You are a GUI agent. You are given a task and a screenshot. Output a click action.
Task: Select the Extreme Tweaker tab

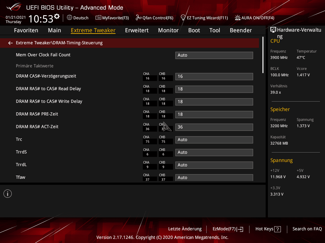point(93,30)
